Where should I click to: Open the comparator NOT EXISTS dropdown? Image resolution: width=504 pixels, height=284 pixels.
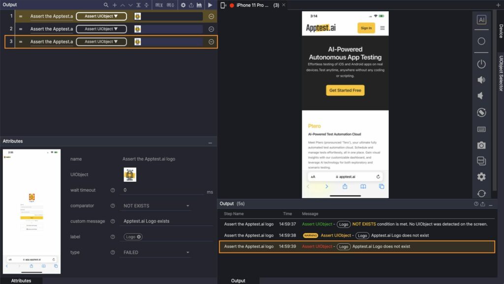point(156,206)
